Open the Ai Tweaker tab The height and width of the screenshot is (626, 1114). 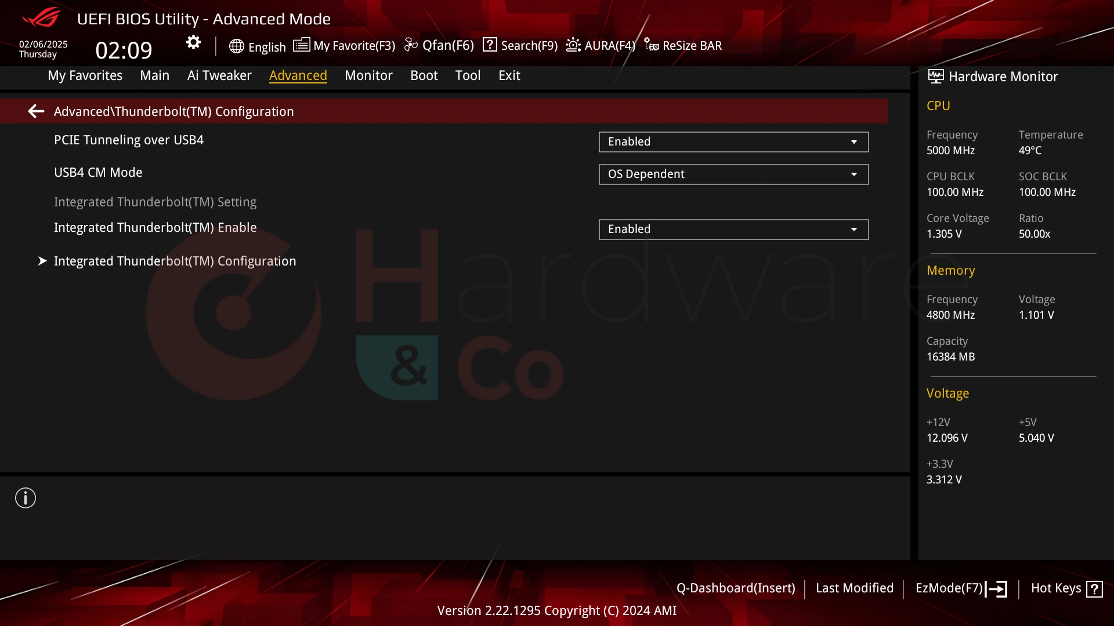point(219,75)
